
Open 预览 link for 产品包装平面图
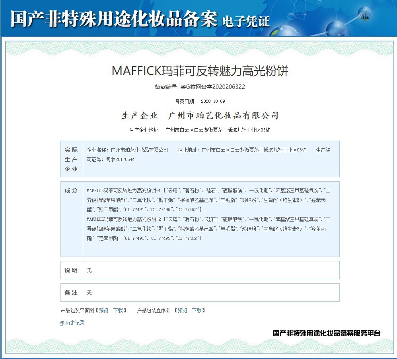click(x=103, y=310)
